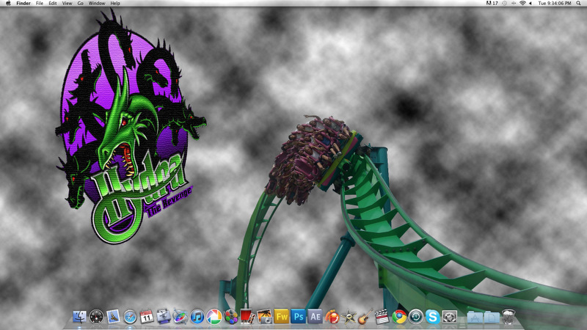Open the colorful gyroscope icon left of iTunes
Screen dimensions: 587x330
click(x=181, y=317)
